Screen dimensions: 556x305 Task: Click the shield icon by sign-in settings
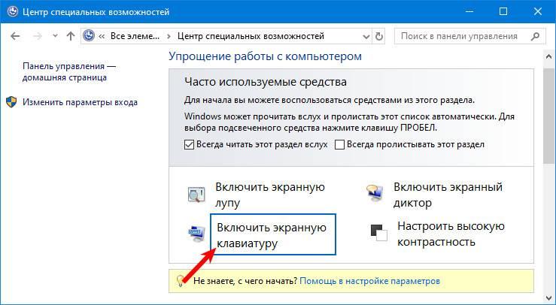pyautogui.click(x=11, y=102)
